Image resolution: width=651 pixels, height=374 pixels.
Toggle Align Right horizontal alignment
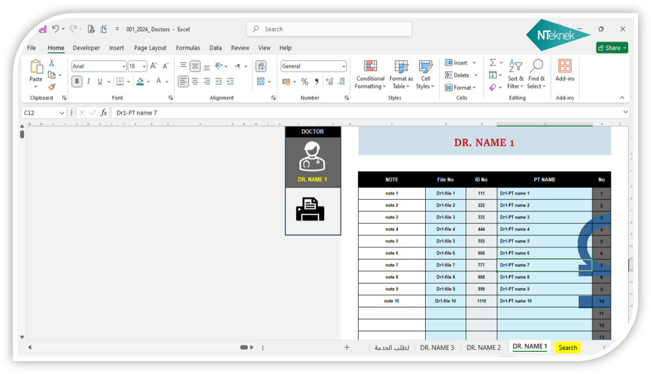tap(207, 81)
